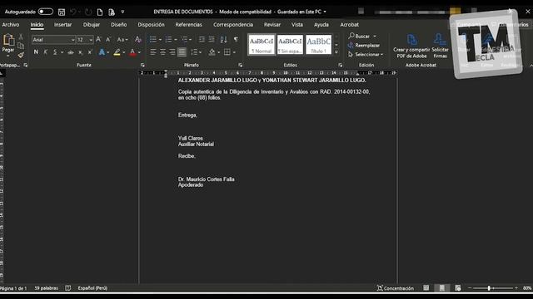Expand the styles gallery

click(x=336, y=52)
